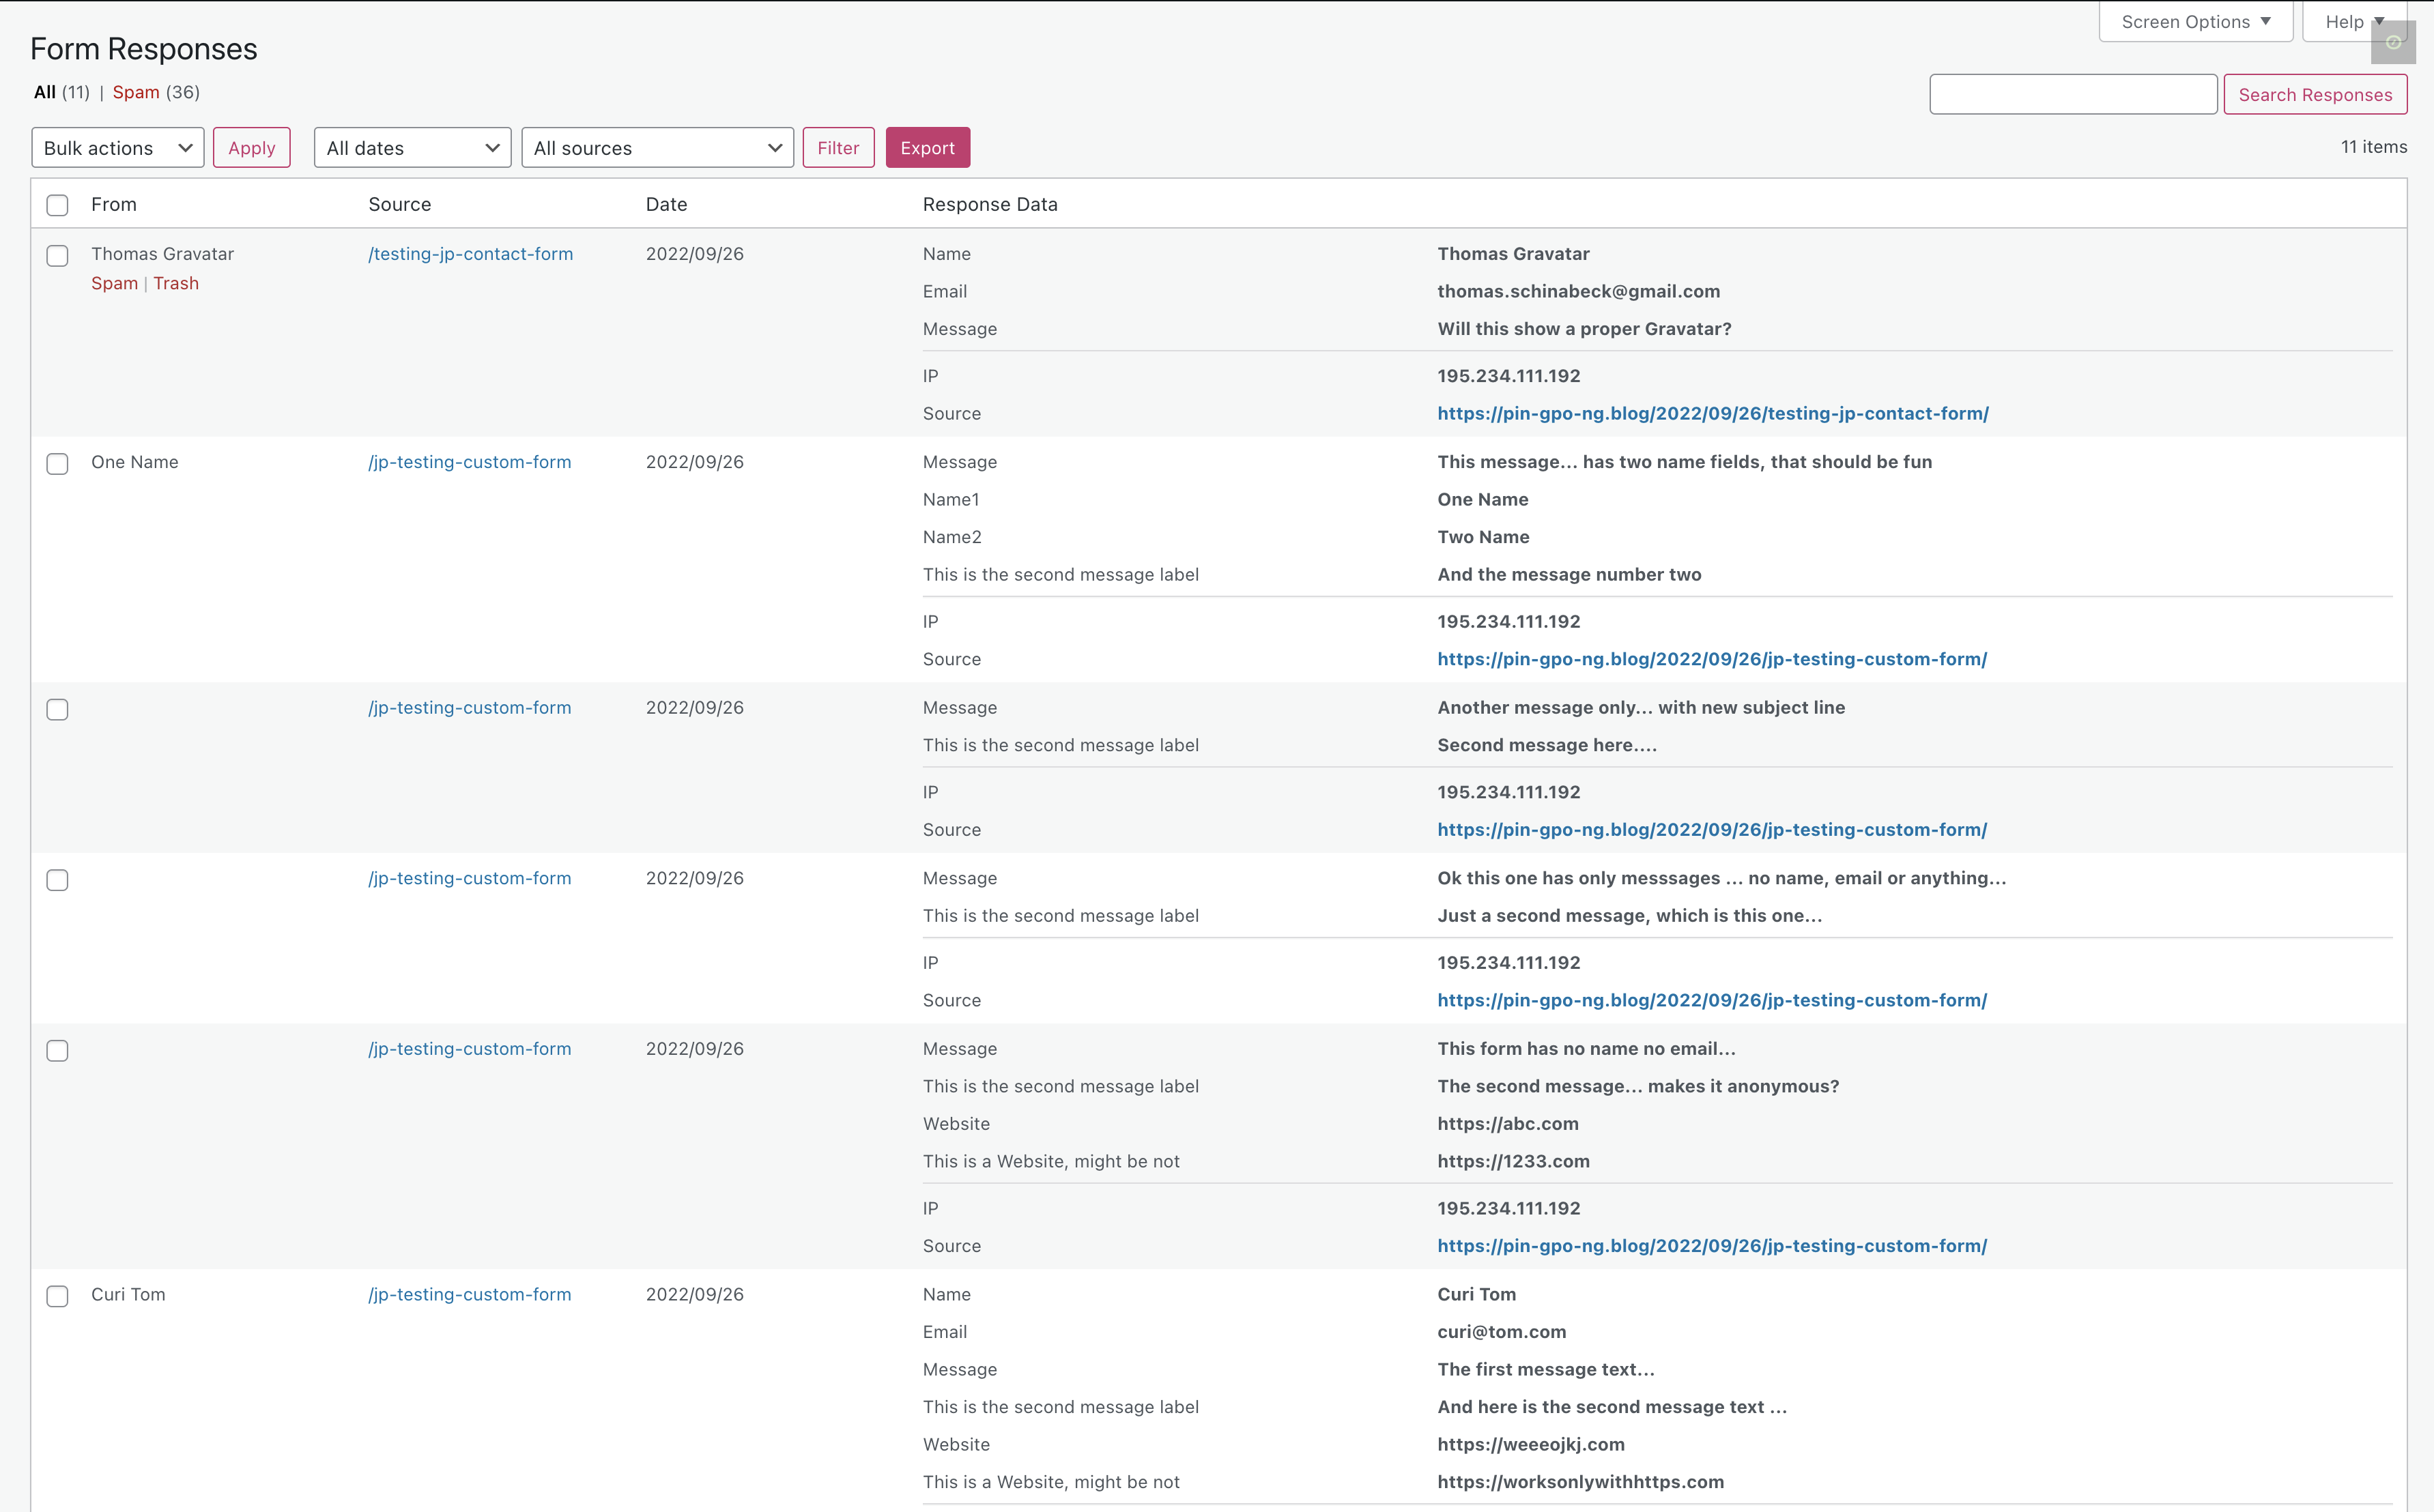Mark Thomas Gravatar's response as Spam
Image resolution: width=2434 pixels, height=1512 pixels.
pos(114,283)
